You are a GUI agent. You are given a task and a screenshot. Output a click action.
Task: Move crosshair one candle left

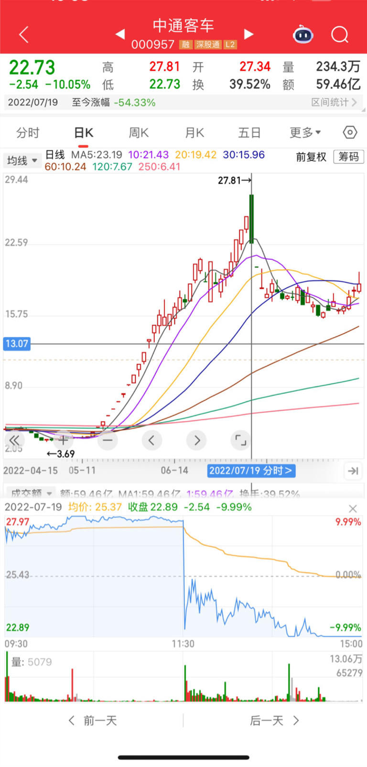point(151,440)
